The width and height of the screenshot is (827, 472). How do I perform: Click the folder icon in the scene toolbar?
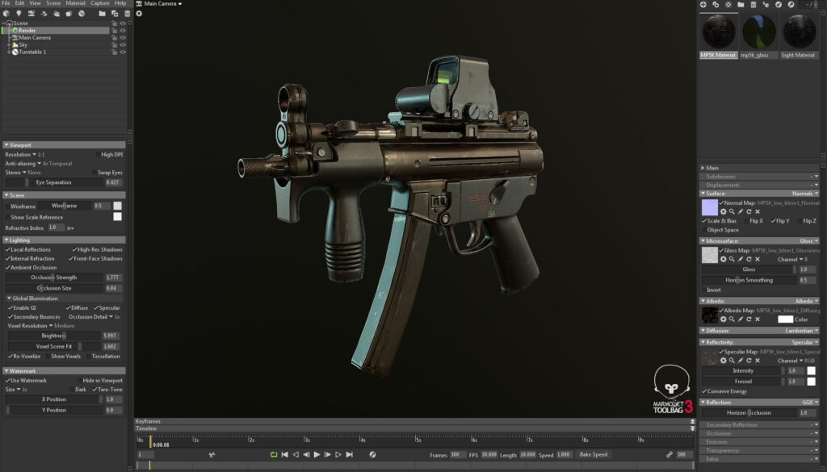[102, 13]
